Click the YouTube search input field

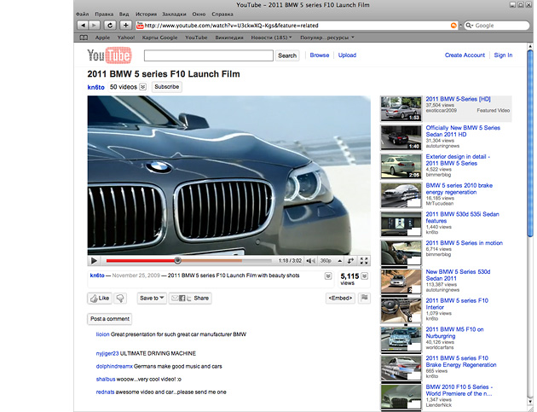click(x=209, y=55)
